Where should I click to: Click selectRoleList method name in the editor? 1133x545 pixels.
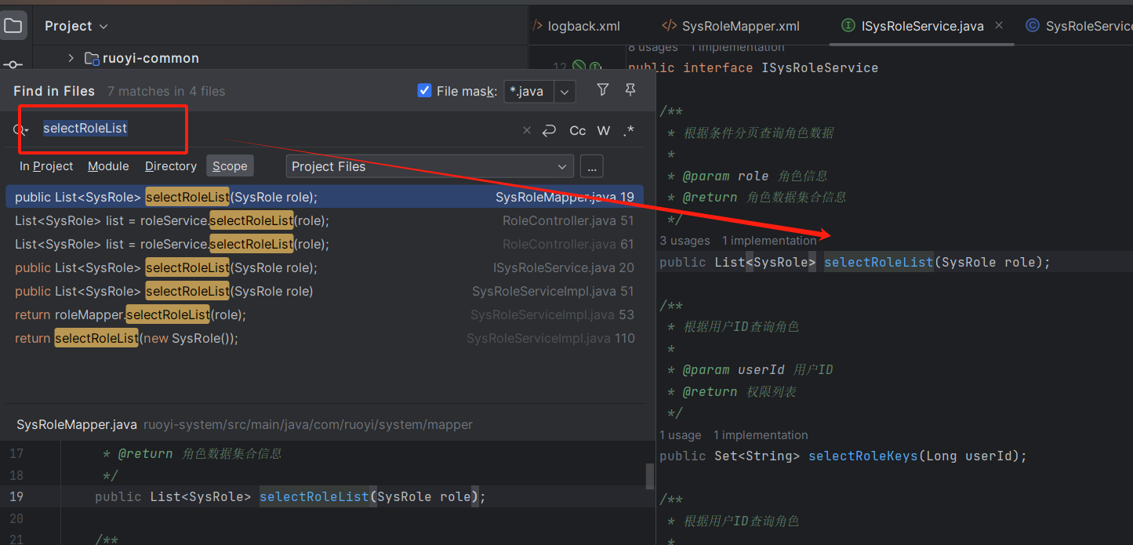click(x=878, y=262)
